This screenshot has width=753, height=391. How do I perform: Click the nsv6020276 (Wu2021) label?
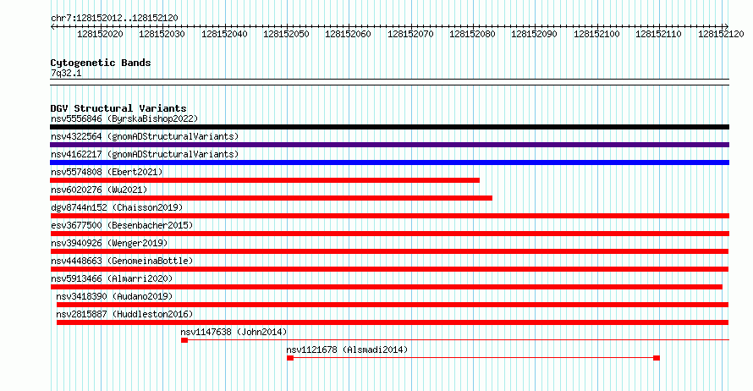pos(99,190)
